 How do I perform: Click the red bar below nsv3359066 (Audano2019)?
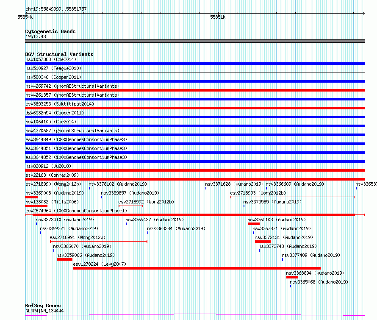click(64, 259)
